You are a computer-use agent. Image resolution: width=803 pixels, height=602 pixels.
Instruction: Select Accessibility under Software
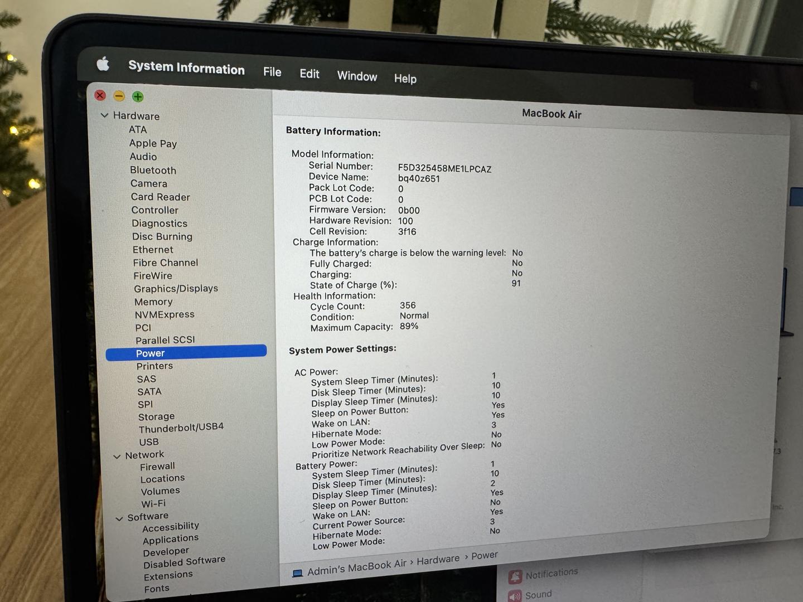pos(171,526)
